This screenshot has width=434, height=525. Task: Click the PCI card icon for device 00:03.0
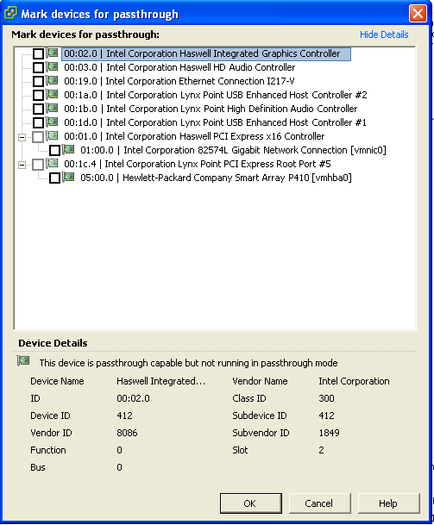(53, 66)
